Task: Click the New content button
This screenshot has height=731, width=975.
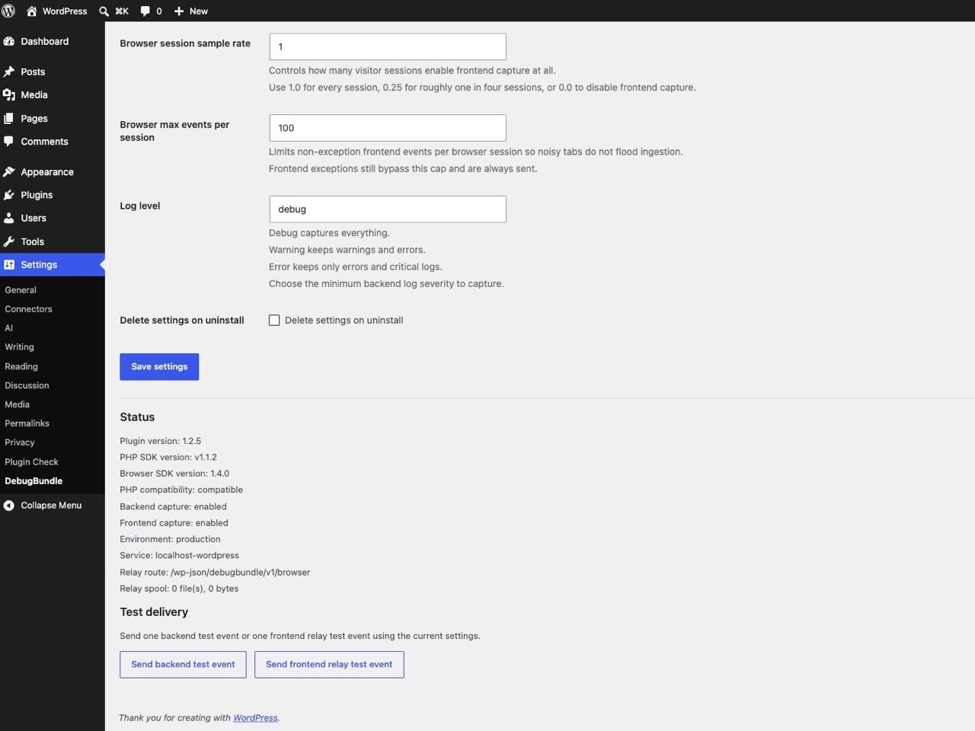Action: coord(190,11)
